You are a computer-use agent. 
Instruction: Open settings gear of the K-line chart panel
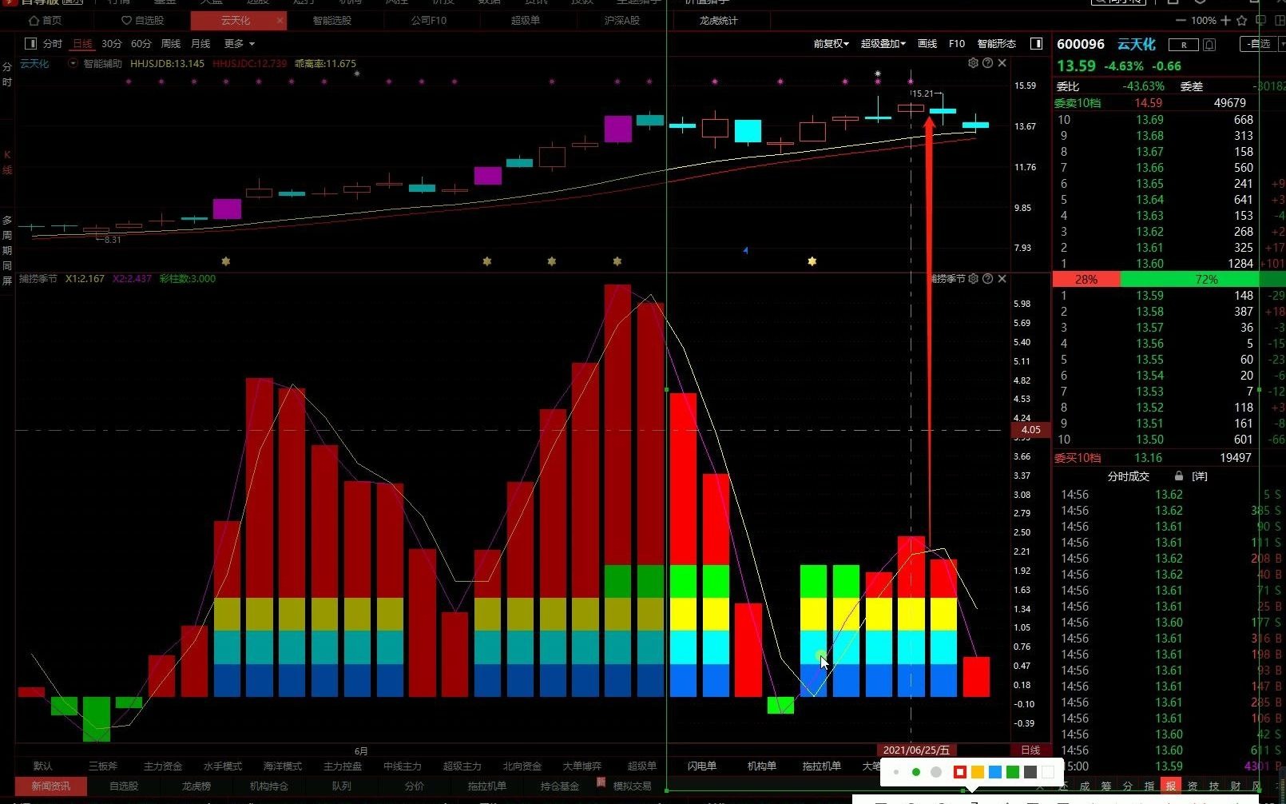click(x=973, y=63)
